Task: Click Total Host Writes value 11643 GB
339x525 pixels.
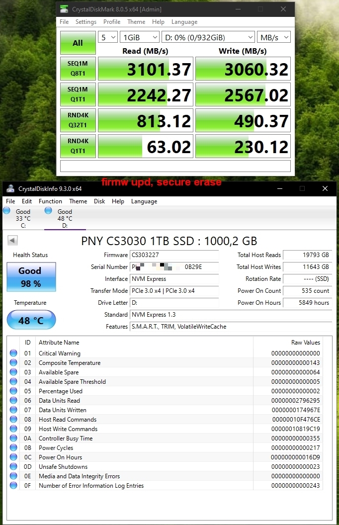Action: [307, 267]
